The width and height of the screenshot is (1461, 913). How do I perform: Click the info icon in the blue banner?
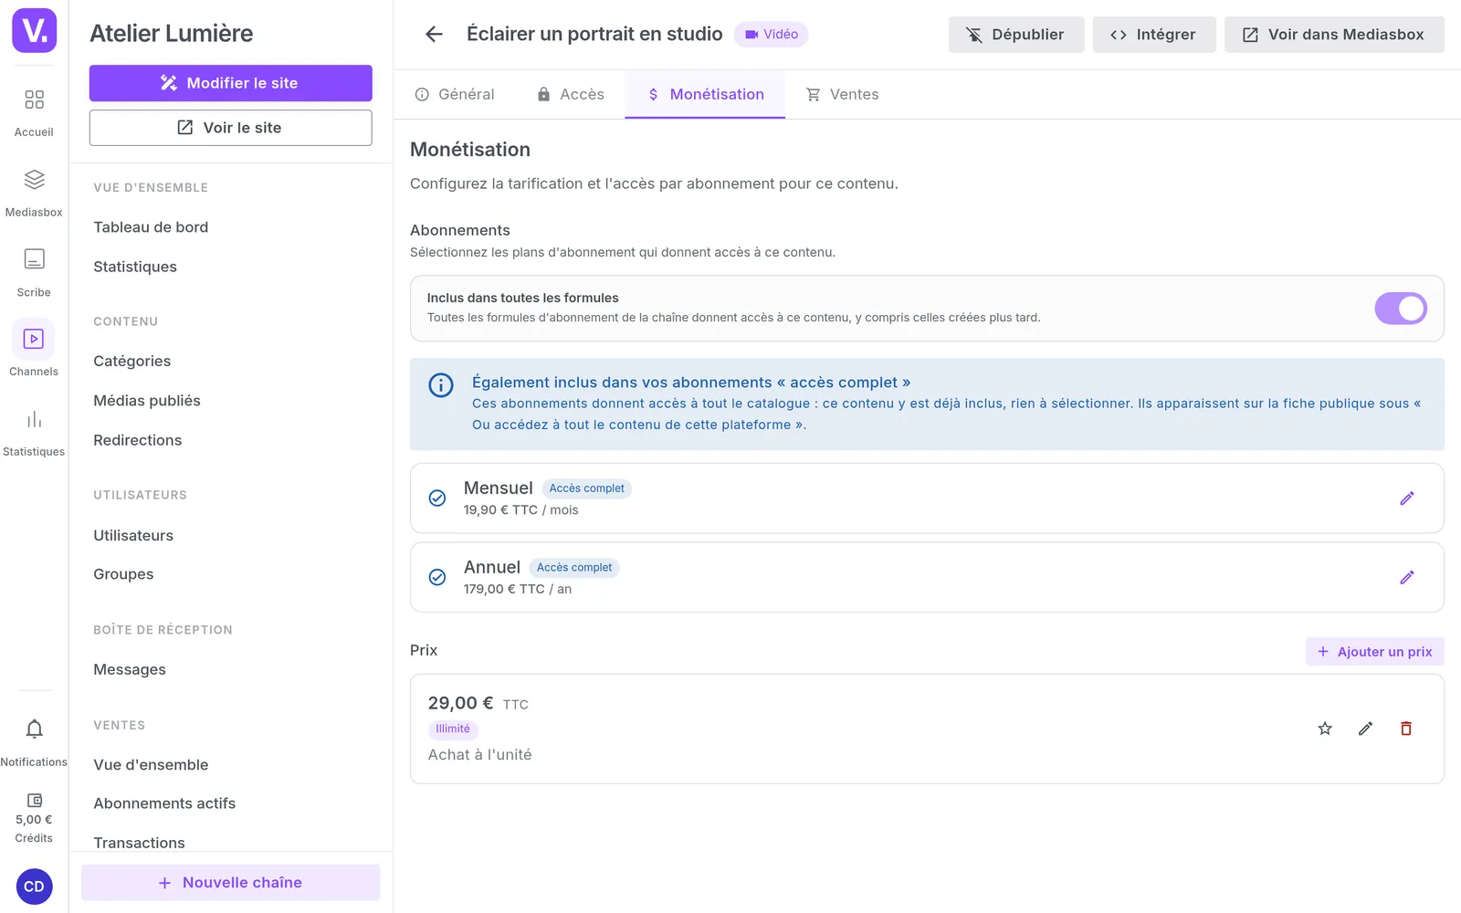point(441,385)
